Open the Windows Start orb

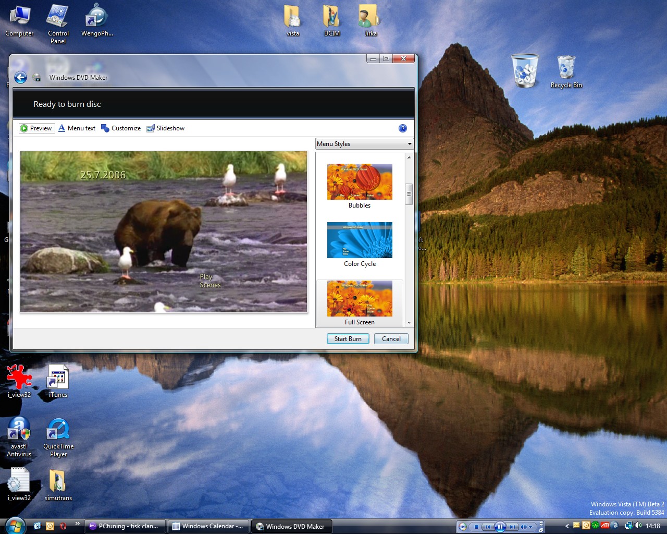point(15,525)
